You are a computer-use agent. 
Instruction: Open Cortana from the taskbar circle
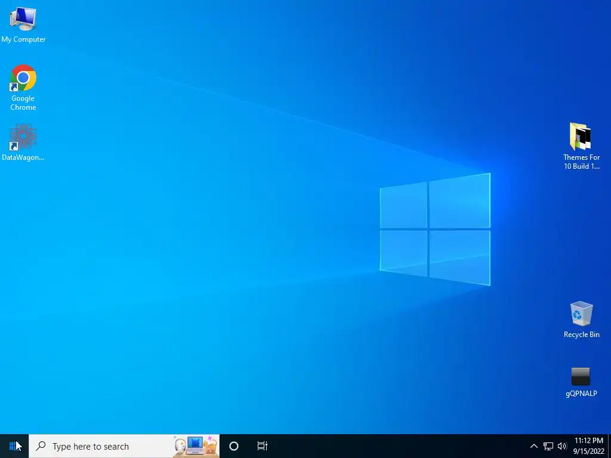point(234,446)
